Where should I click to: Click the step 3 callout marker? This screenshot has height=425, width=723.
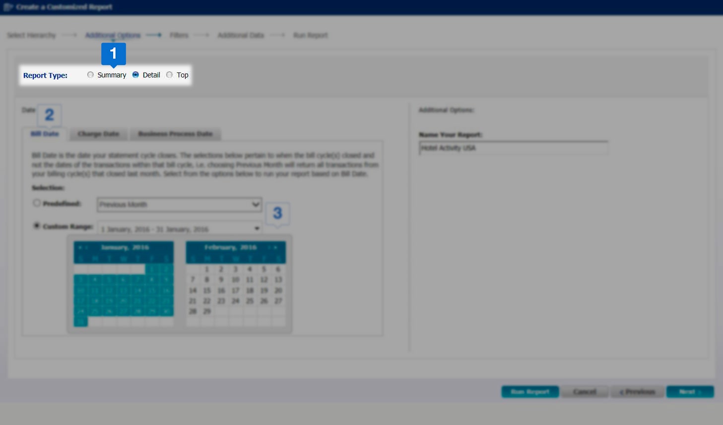tap(277, 213)
